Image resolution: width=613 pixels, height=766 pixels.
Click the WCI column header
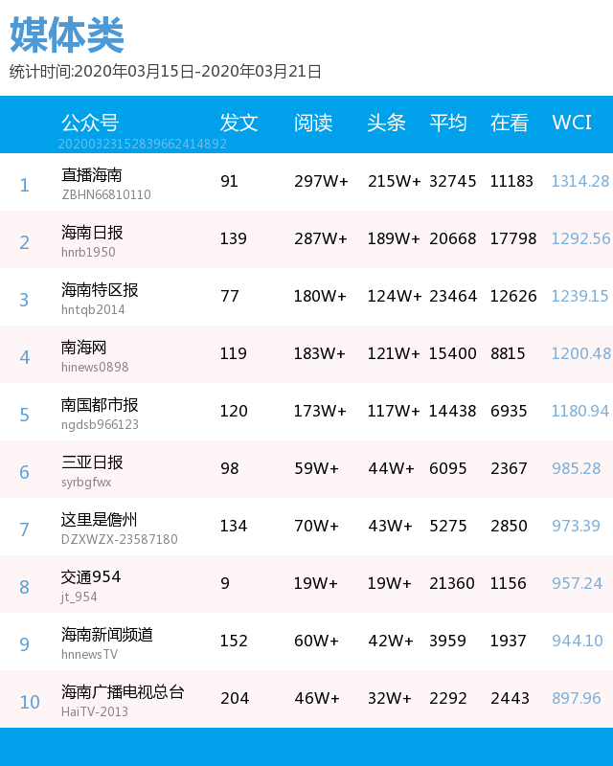(x=572, y=123)
